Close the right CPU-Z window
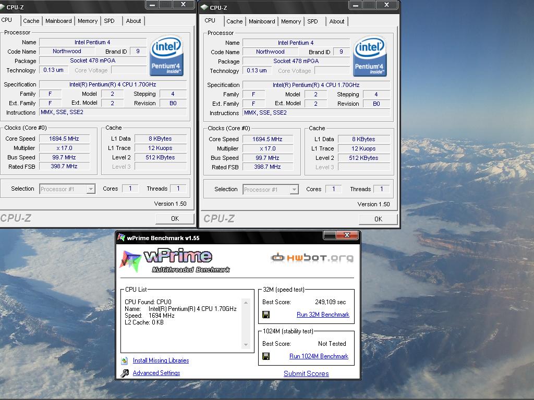The height and width of the screenshot is (400, 534). [x=386, y=5]
